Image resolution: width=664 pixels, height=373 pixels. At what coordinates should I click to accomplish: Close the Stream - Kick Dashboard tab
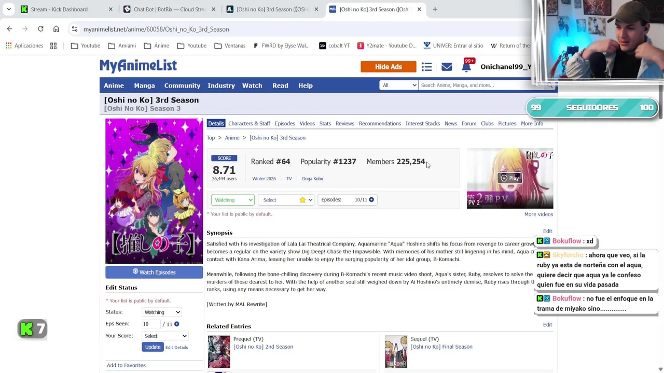(110, 9)
